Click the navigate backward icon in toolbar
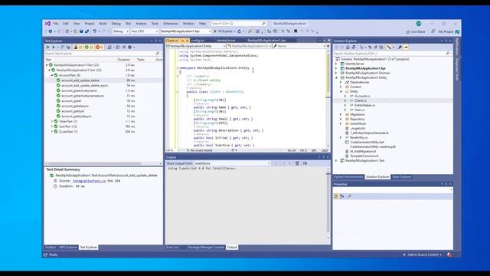Viewport: 490px width, 276px height. tap(51, 31)
